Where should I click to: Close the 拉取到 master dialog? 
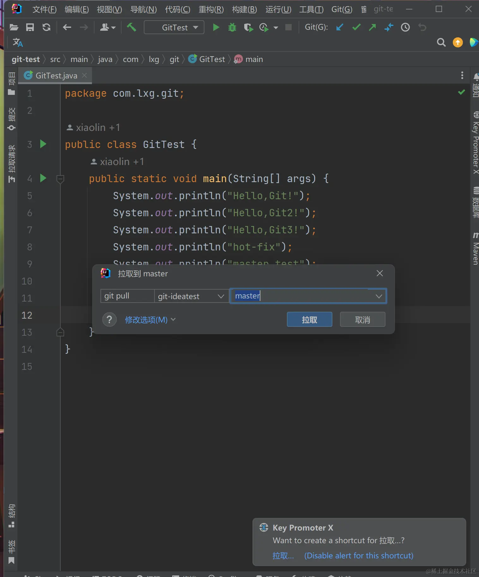coord(379,273)
